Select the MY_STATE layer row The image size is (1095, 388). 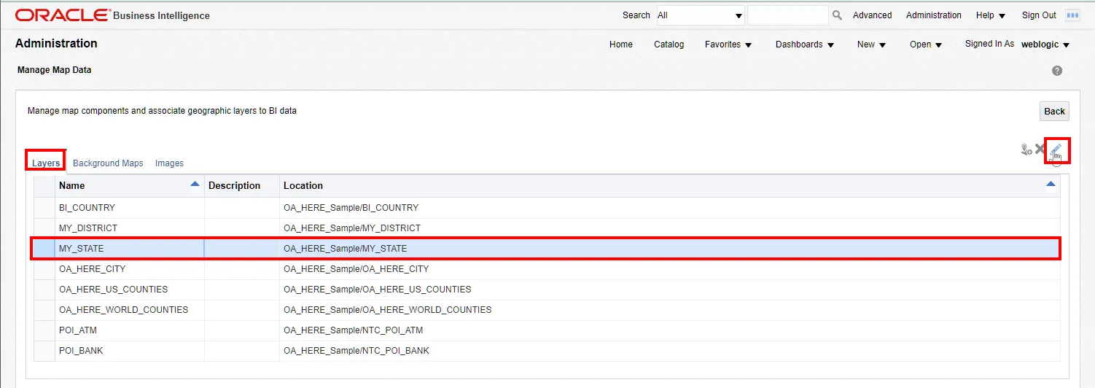point(547,249)
